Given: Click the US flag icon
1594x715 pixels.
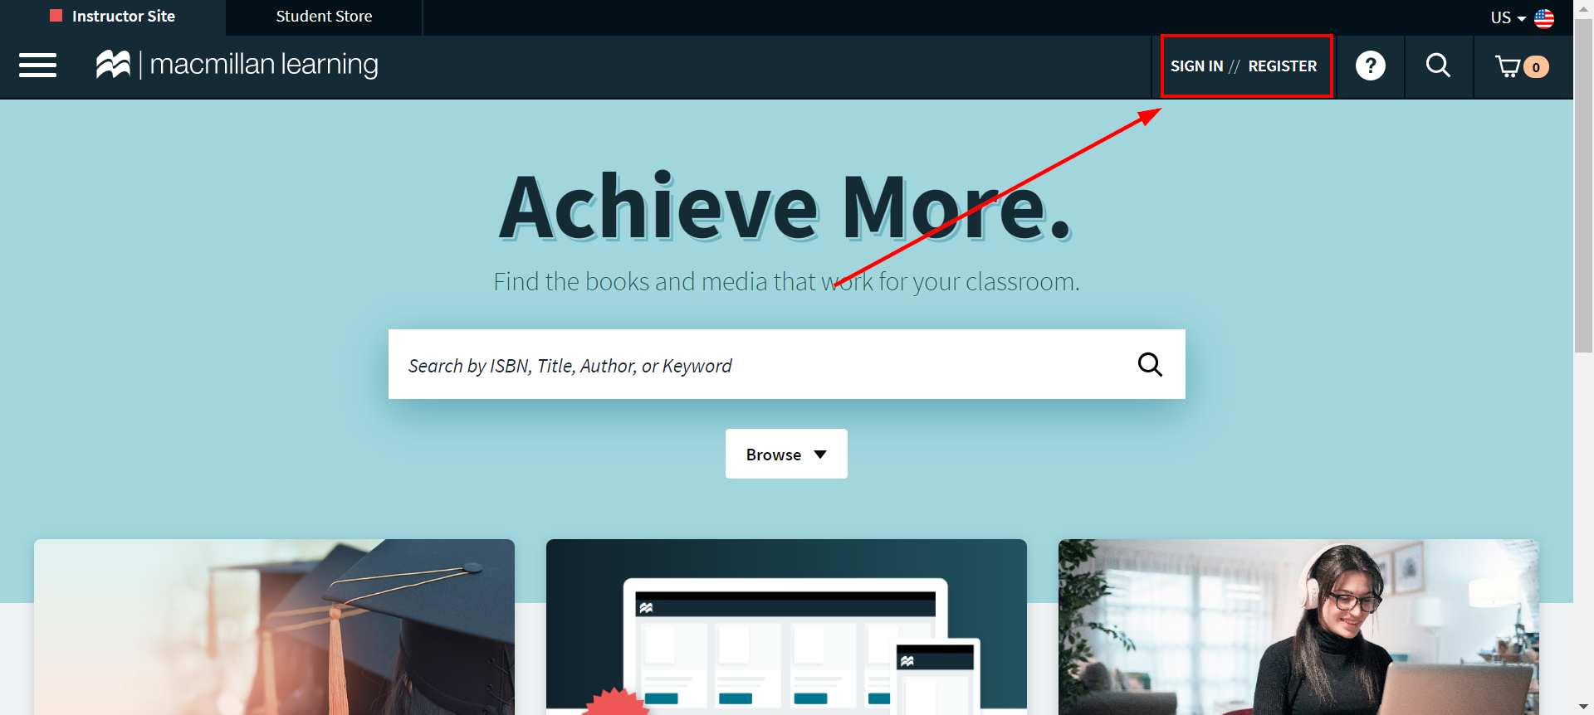Looking at the screenshot, I should tap(1544, 18).
